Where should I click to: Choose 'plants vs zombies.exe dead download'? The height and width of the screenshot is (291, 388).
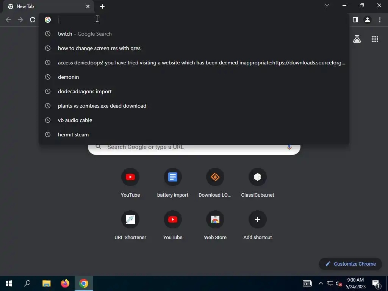(194, 106)
